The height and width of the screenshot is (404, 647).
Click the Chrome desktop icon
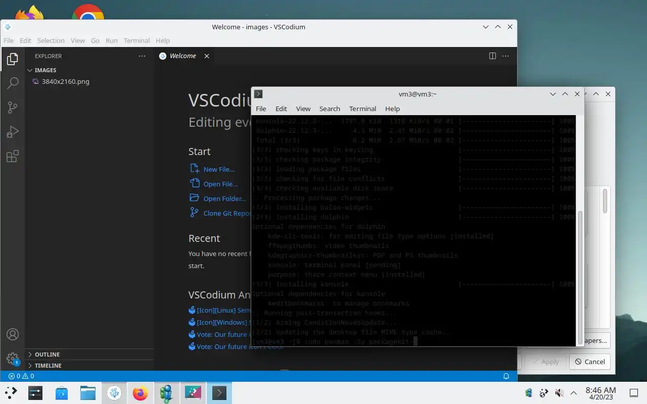[87, 13]
